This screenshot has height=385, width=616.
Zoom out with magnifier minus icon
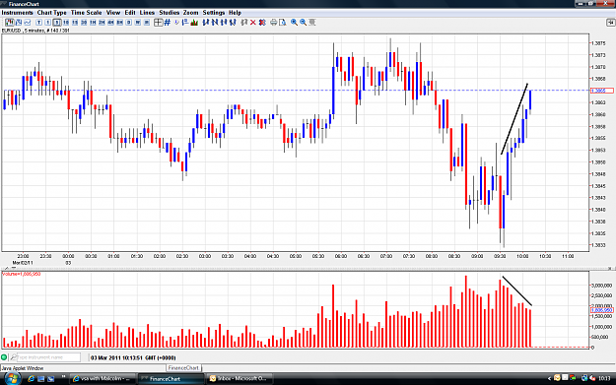pos(304,23)
